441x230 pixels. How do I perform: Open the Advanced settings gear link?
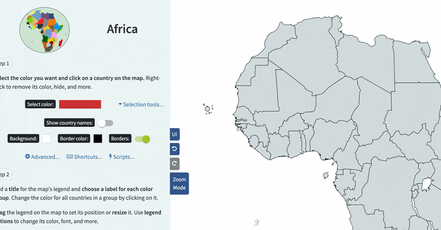42,157
